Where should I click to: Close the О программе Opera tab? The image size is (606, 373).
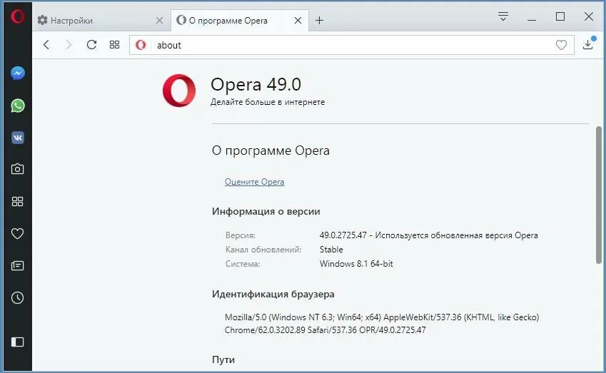pyautogui.click(x=298, y=21)
